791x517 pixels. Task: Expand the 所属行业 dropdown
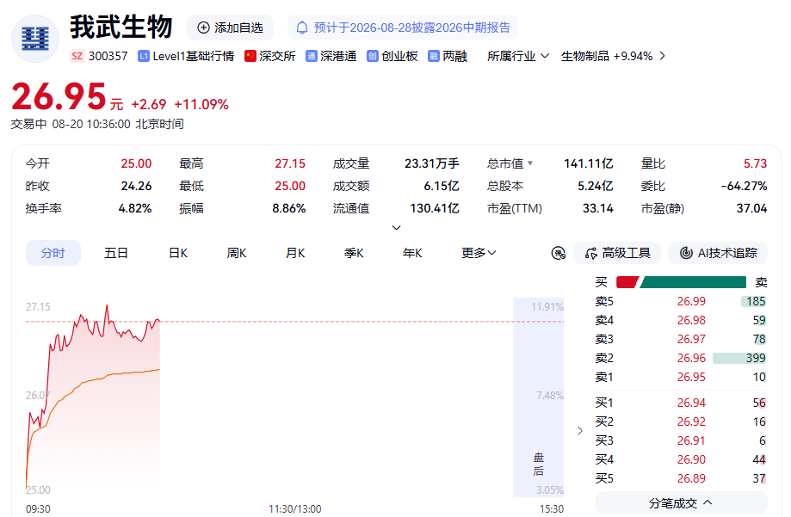coord(518,56)
